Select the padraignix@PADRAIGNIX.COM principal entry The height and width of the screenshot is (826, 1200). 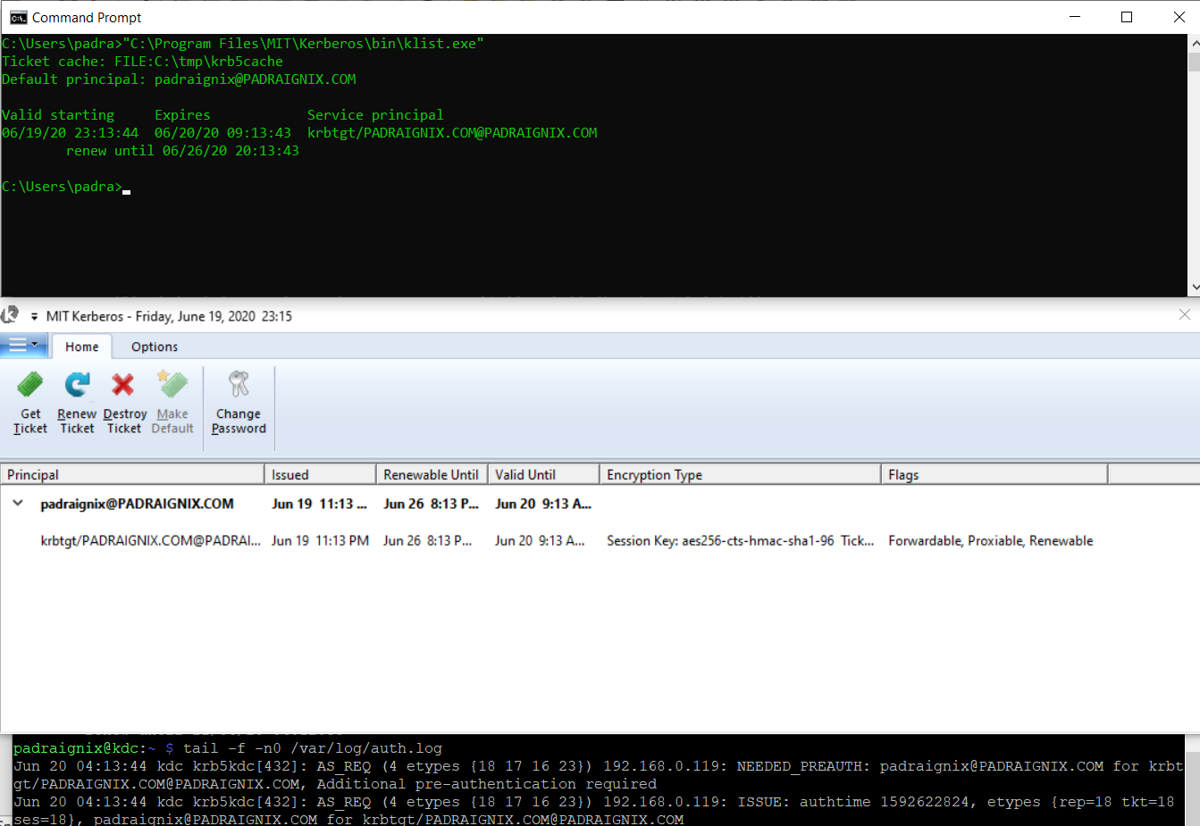(137, 504)
